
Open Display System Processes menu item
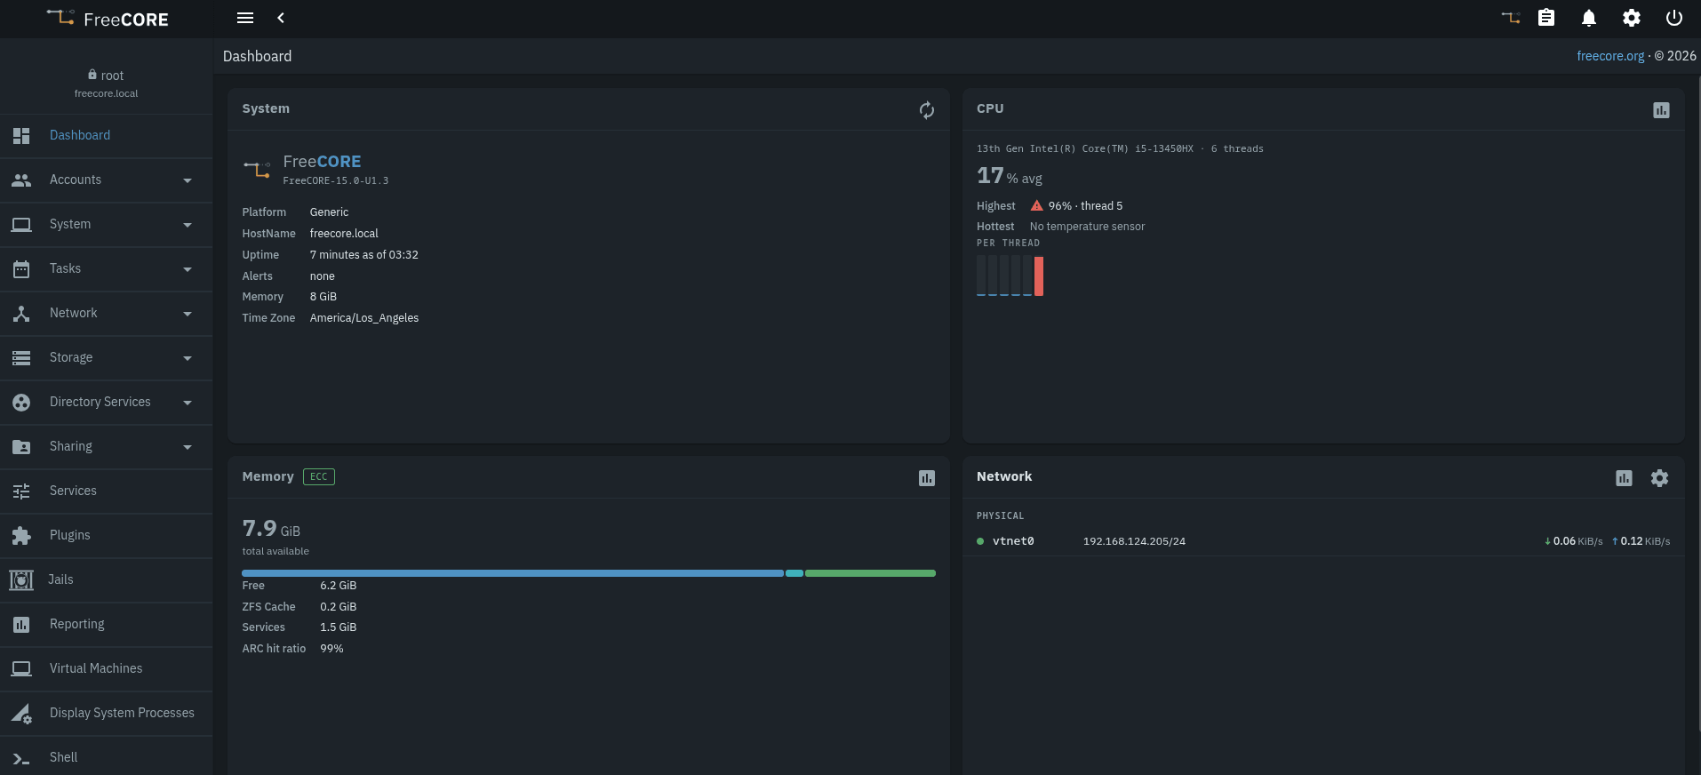[107, 714]
